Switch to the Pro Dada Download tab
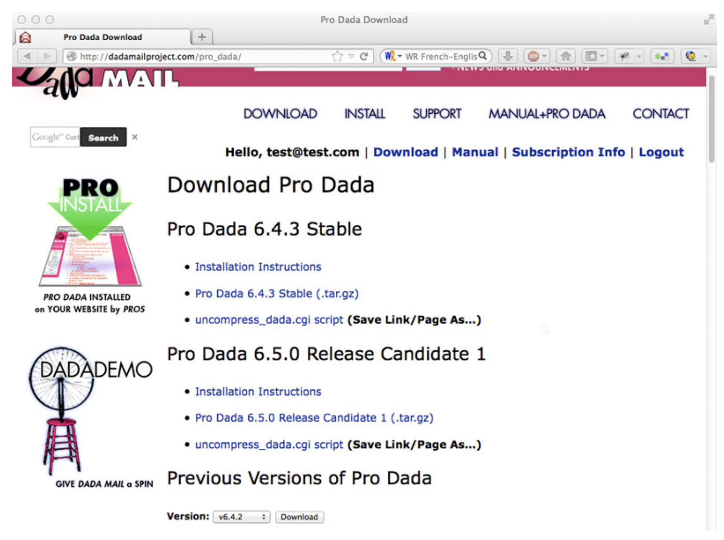The height and width of the screenshot is (540, 724). 103,37
